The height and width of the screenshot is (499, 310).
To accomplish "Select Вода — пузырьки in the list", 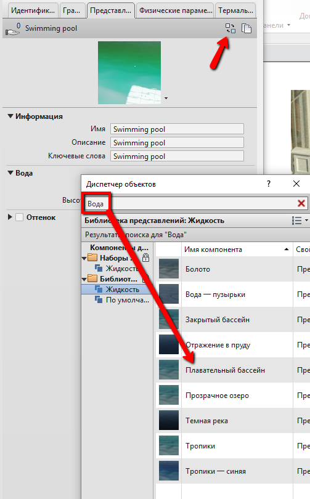I will [215, 294].
